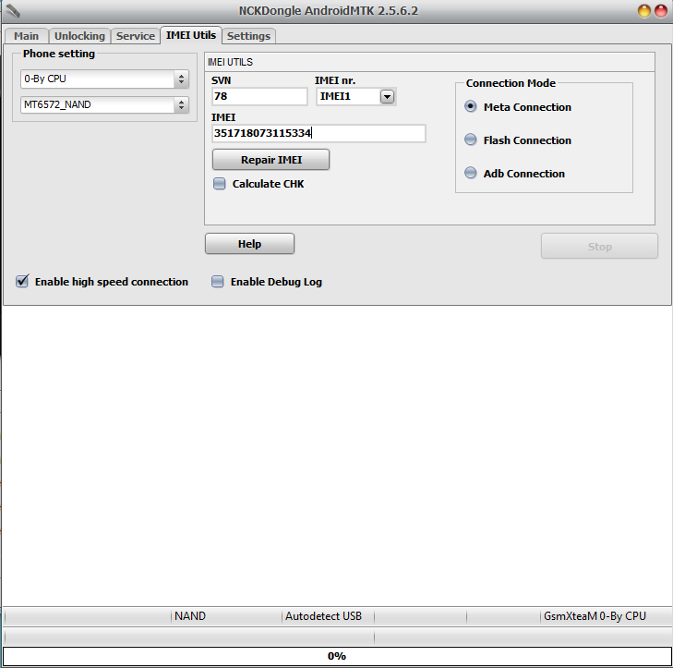Select the IMEI Utils tab

click(191, 35)
